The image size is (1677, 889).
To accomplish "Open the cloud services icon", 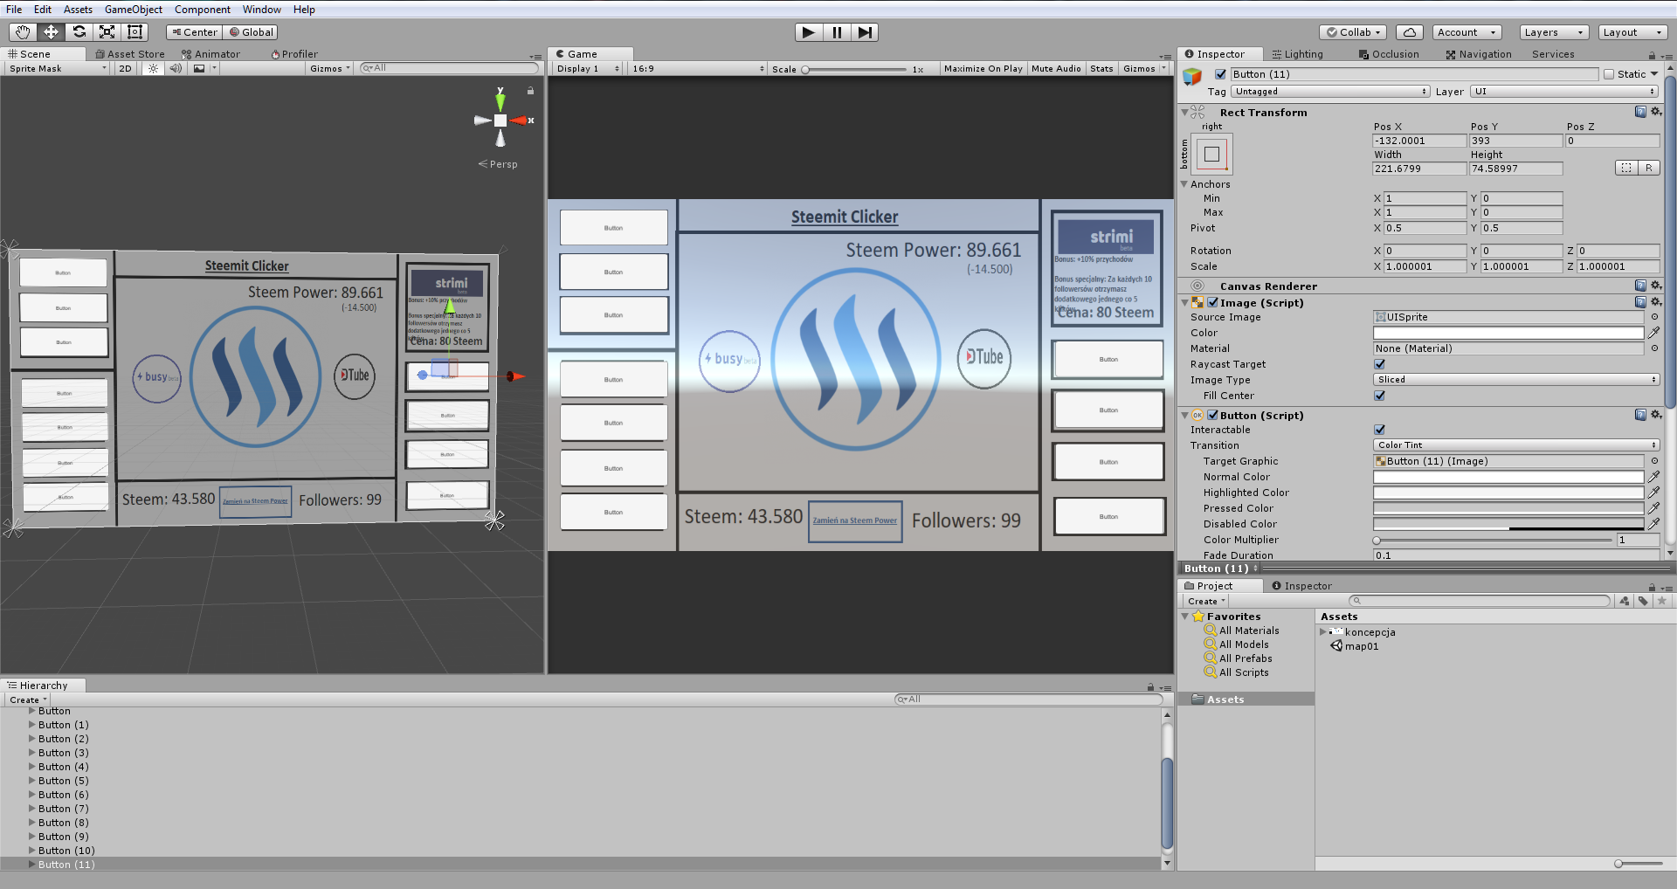I will pos(1409,32).
